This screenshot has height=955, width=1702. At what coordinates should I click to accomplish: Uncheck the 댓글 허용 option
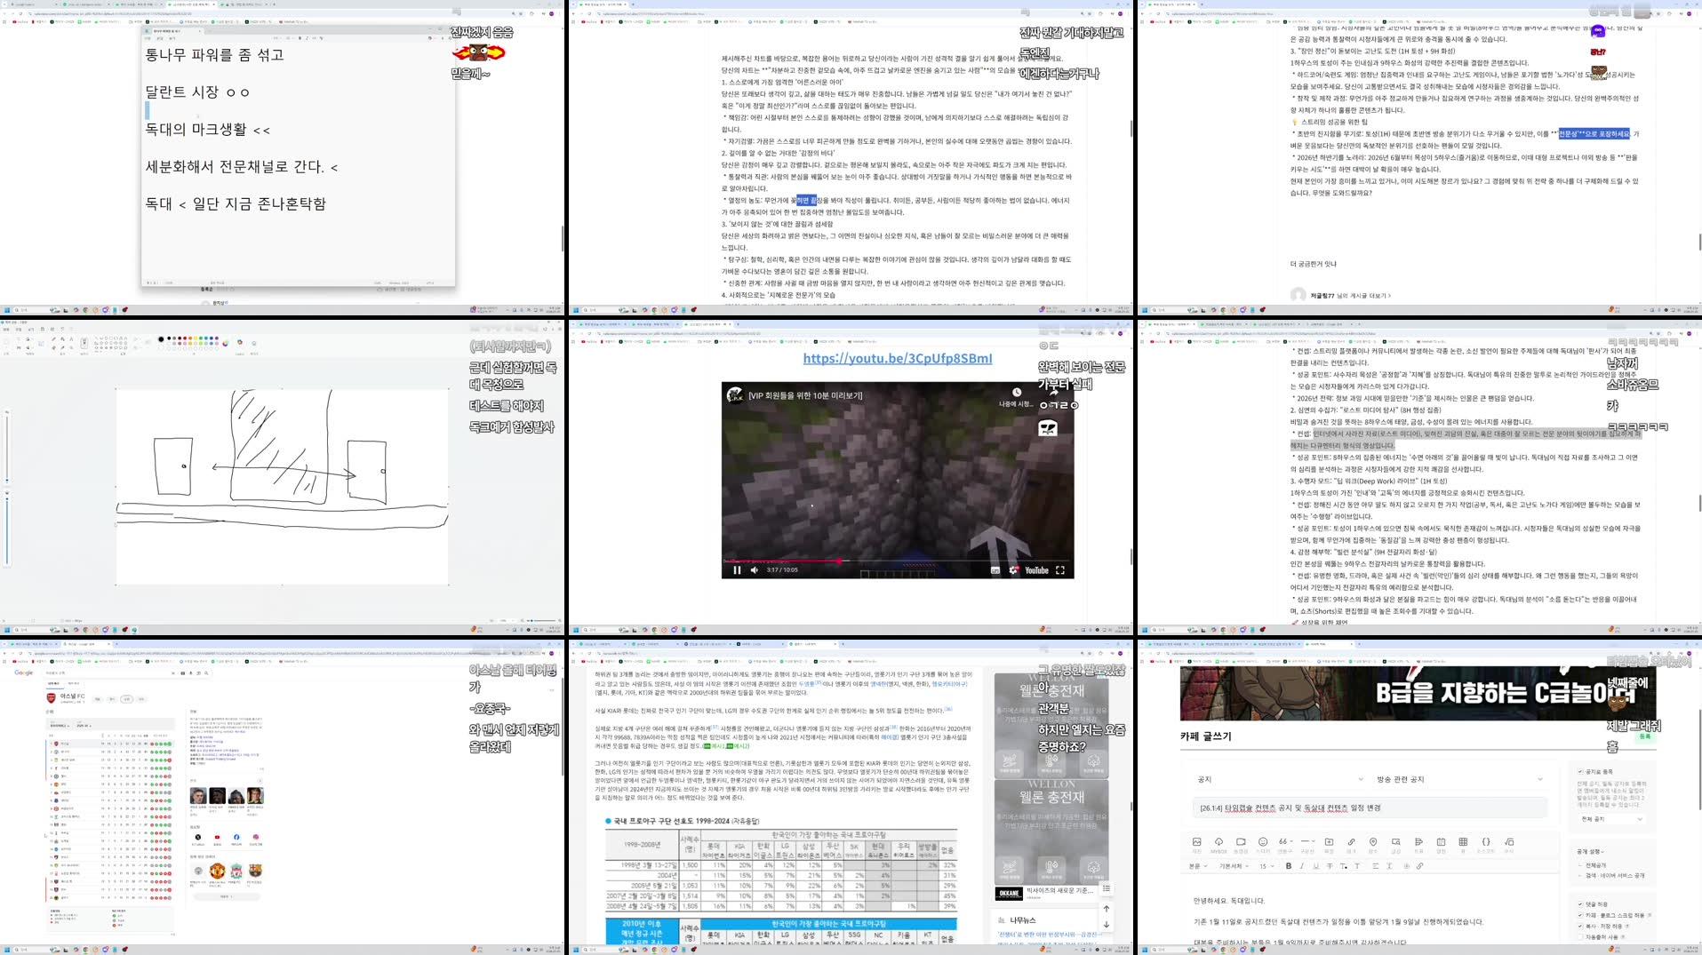coord(1581,904)
